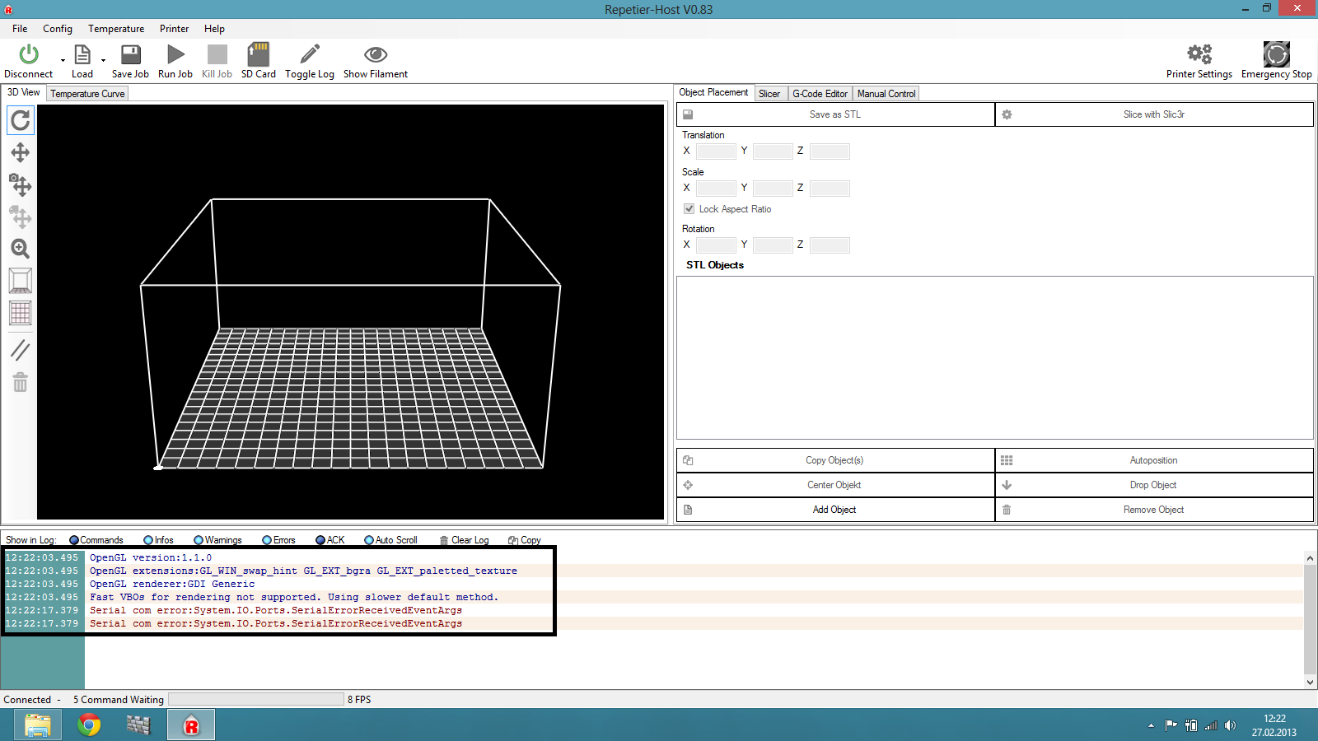Open Google Chrome from taskbar

[89, 725]
